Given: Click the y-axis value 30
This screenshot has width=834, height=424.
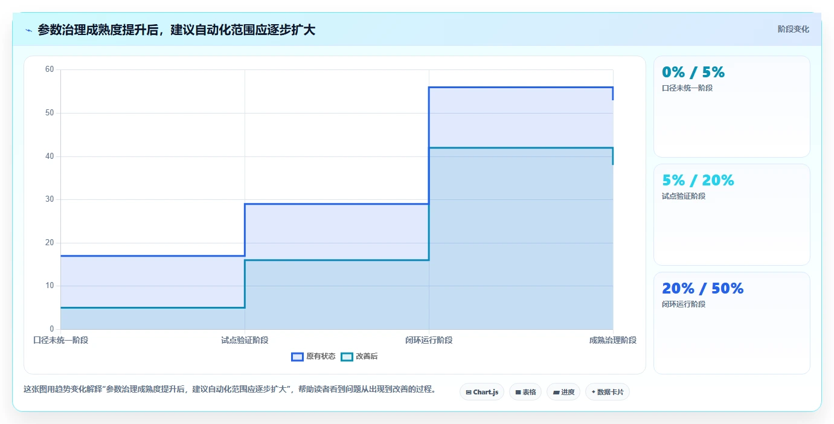Looking at the screenshot, I should tap(50, 199).
